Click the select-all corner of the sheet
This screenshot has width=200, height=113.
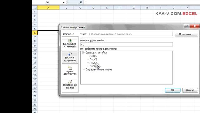click(x=35, y=8)
